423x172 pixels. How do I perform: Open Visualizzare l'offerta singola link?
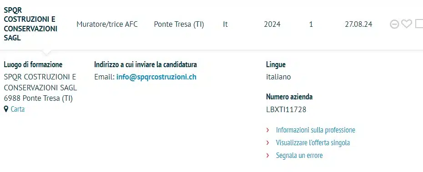(312, 143)
